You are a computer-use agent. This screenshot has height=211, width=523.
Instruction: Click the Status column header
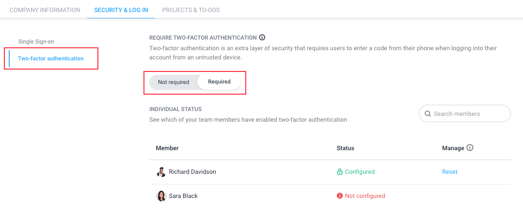click(x=346, y=148)
